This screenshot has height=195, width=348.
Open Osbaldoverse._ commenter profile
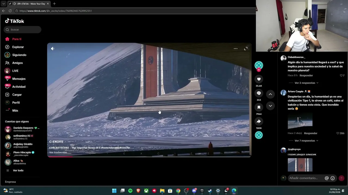tap(296, 57)
